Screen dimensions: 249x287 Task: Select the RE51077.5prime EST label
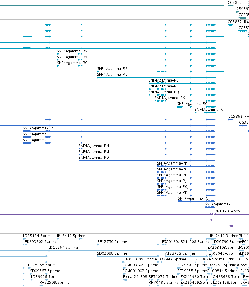[163, 277]
